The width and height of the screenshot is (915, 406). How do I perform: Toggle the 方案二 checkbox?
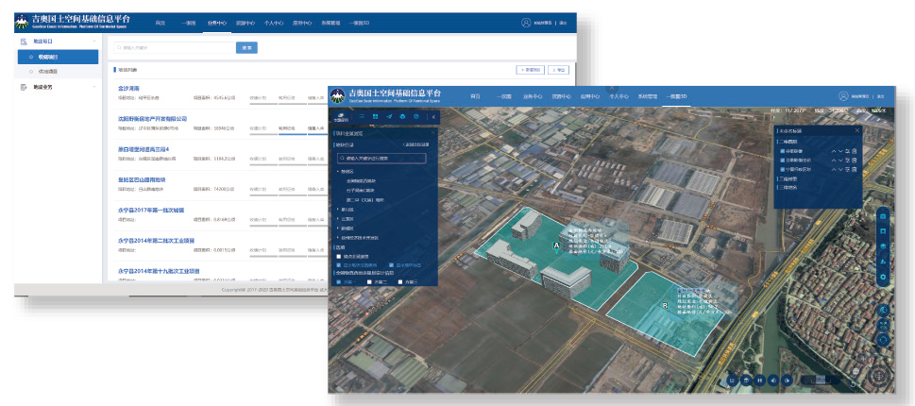(370, 281)
